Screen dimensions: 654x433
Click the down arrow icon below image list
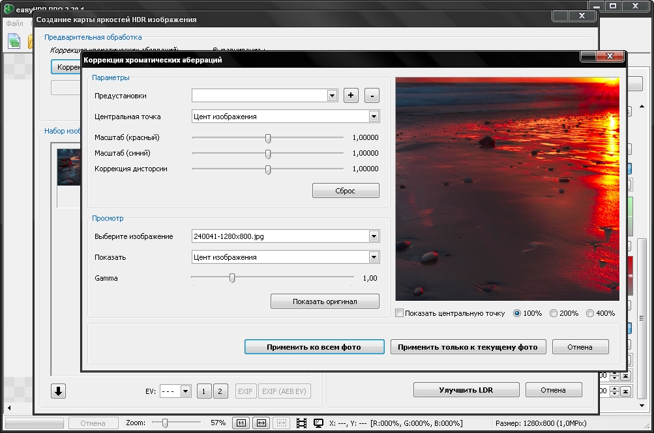click(58, 391)
